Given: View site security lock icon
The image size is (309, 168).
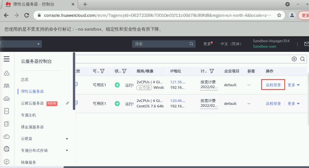Looking at the screenshot, I should (x=39, y=15).
